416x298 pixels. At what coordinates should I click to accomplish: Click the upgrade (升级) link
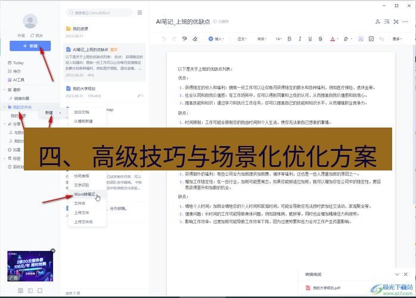tap(21, 35)
